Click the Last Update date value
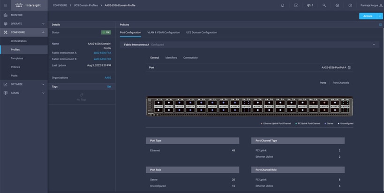The width and height of the screenshot is (384, 193). (99, 65)
